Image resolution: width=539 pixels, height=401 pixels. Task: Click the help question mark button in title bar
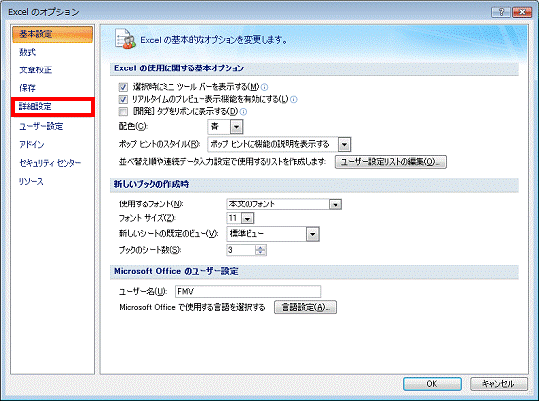point(501,12)
